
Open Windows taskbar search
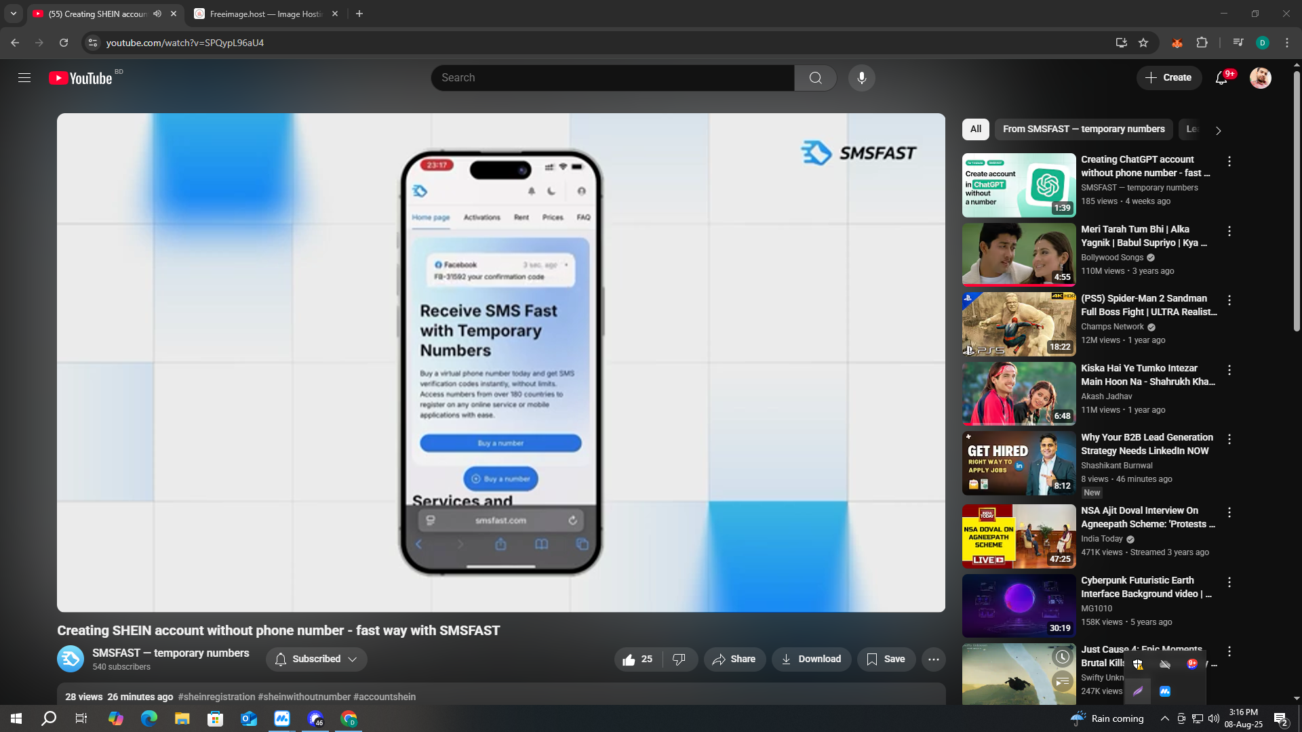[x=49, y=718]
